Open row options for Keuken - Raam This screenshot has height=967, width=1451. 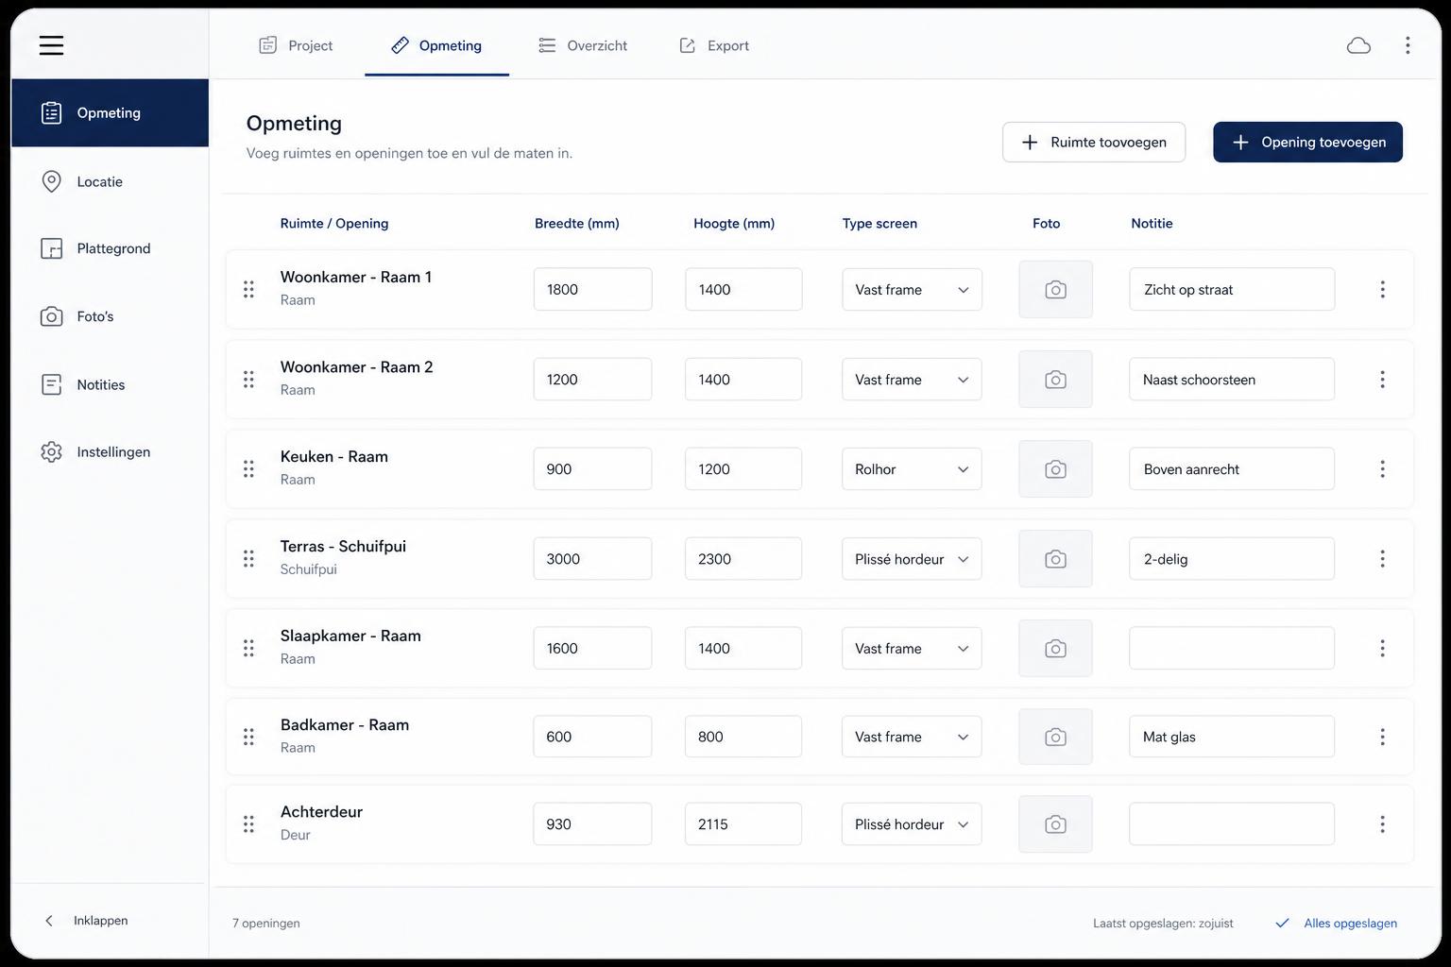[1382, 469]
